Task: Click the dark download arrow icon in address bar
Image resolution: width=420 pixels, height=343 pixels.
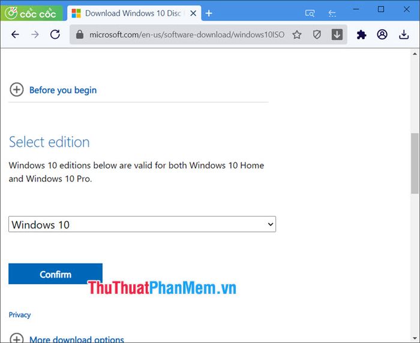Action: click(337, 35)
